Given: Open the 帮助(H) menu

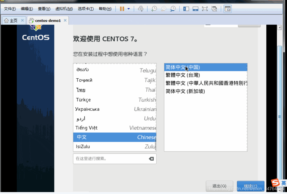Looking at the screenshot, I should (x=105, y=9).
